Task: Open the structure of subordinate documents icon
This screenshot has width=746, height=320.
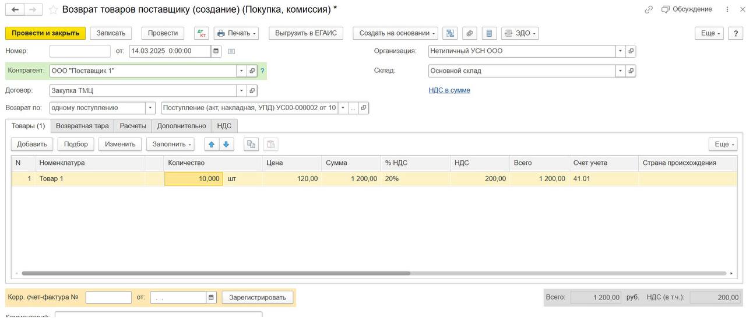Action: (450, 33)
